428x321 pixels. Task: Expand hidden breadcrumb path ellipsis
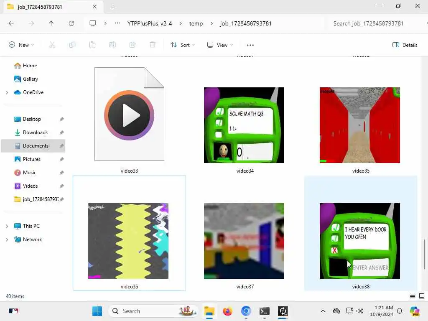click(117, 23)
